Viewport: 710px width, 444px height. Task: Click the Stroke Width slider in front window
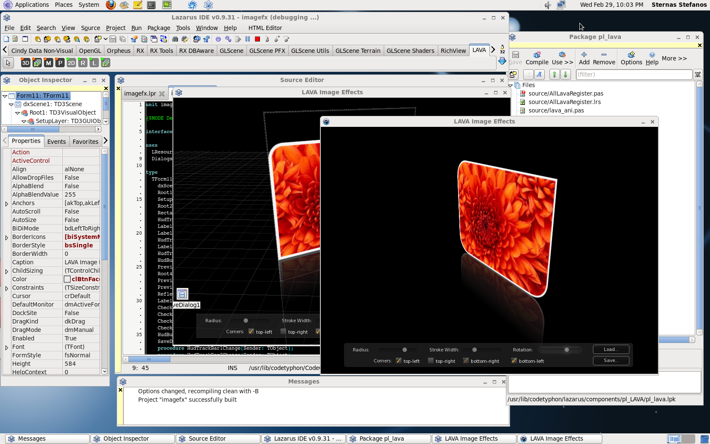point(482,350)
